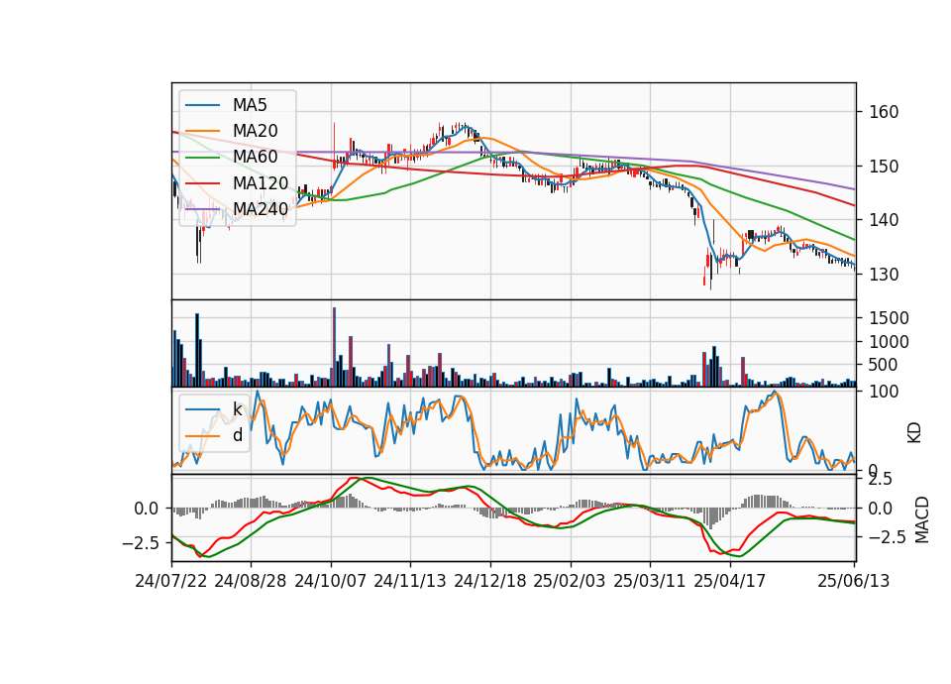Click the MA5 legend label
This screenshot has height=684, width=951.
[x=250, y=105]
